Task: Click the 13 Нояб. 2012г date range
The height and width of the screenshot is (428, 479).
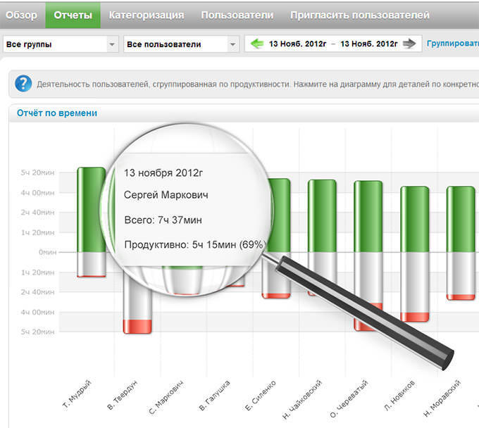Action: (x=333, y=44)
